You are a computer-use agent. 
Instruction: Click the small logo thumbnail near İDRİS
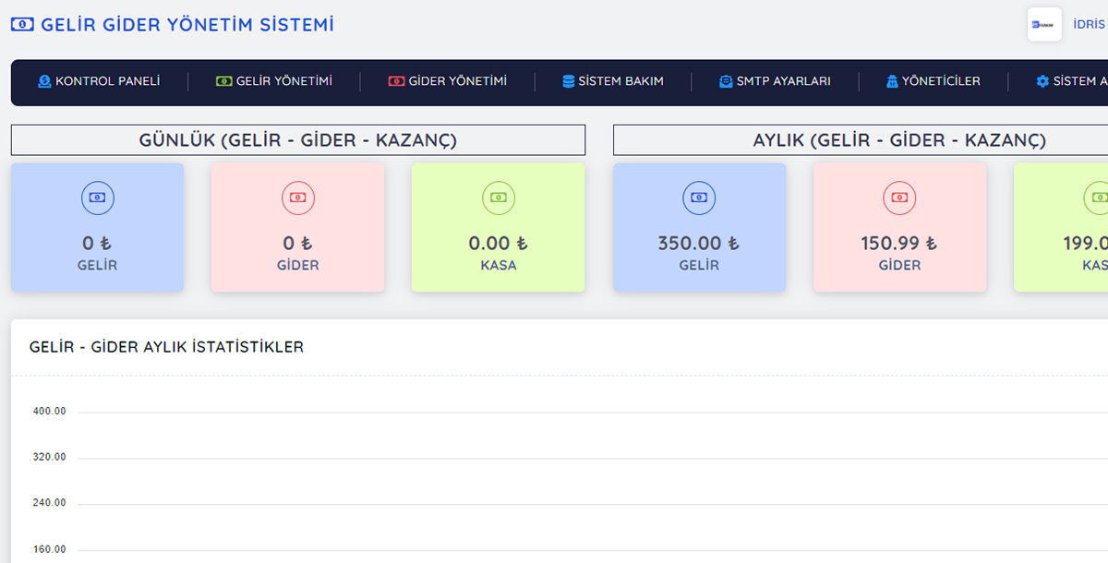(1044, 24)
